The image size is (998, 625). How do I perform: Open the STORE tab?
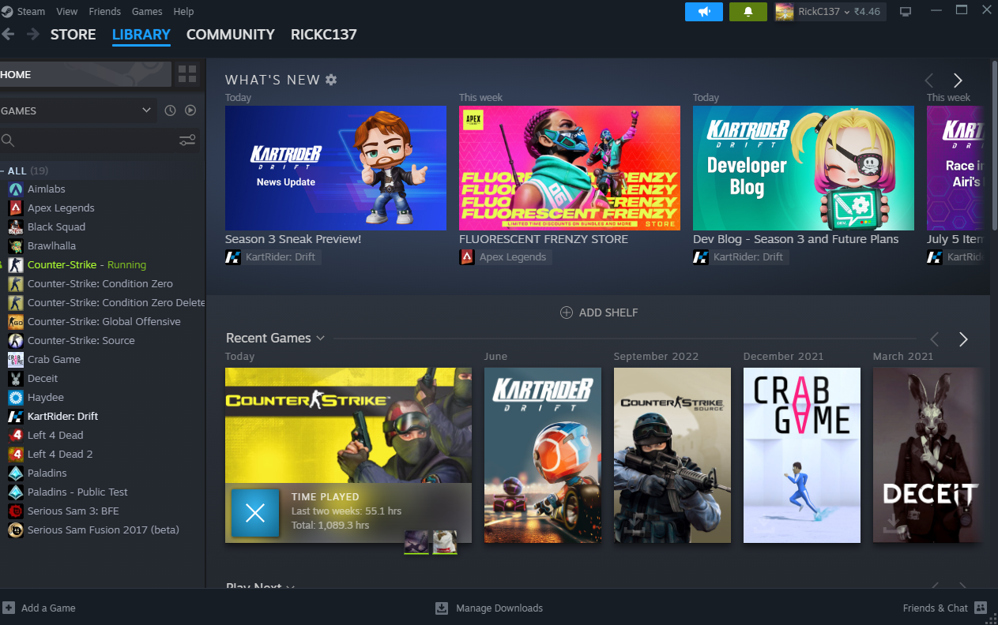73,35
